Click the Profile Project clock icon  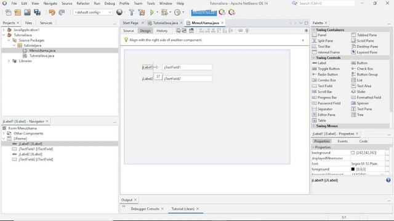(x=177, y=12)
